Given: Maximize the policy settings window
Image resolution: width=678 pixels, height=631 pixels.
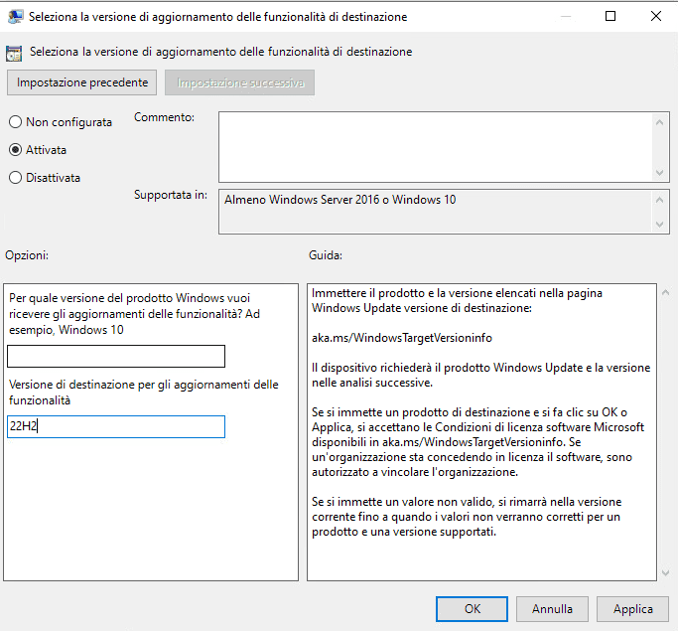Looking at the screenshot, I should tap(610, 17).
